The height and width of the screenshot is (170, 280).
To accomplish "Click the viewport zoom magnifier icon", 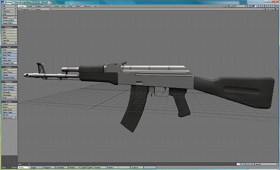I will [x=272, y=9].
